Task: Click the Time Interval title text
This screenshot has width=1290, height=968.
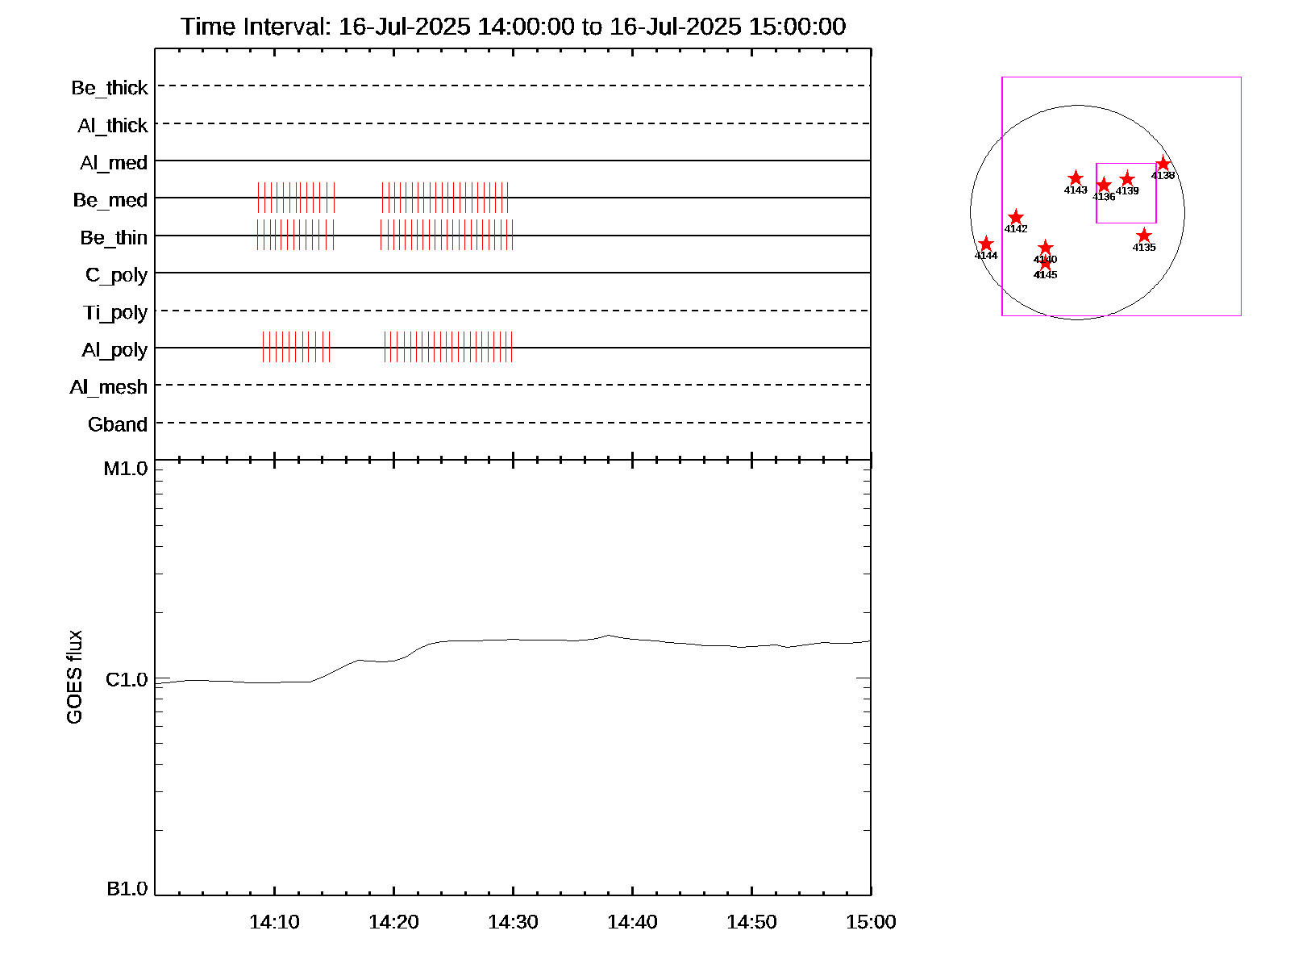Action: (513, 27)
